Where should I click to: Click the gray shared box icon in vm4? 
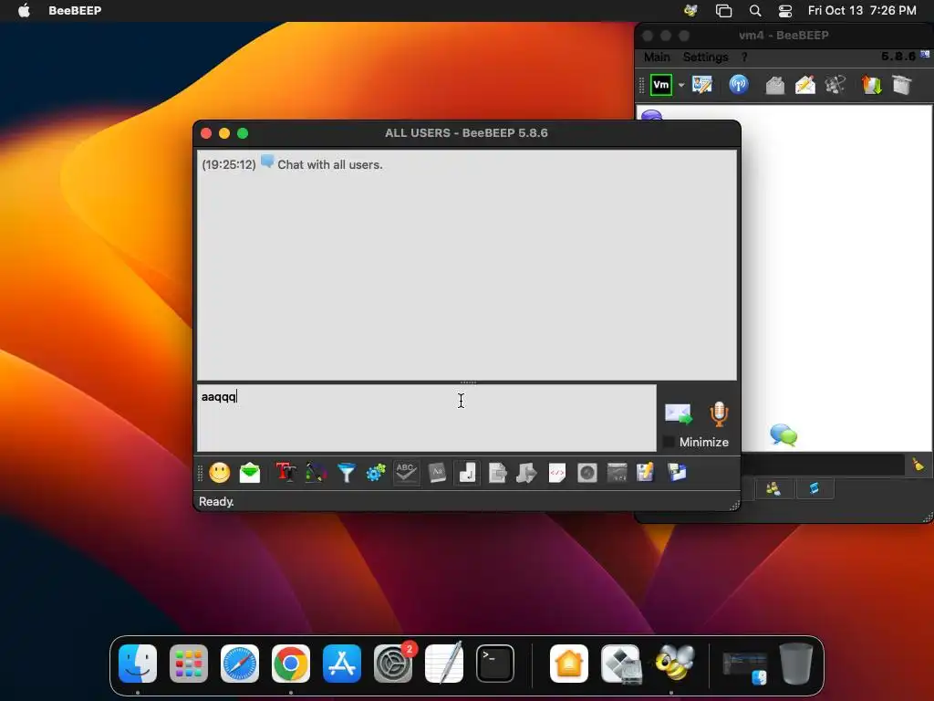(902, 85)
